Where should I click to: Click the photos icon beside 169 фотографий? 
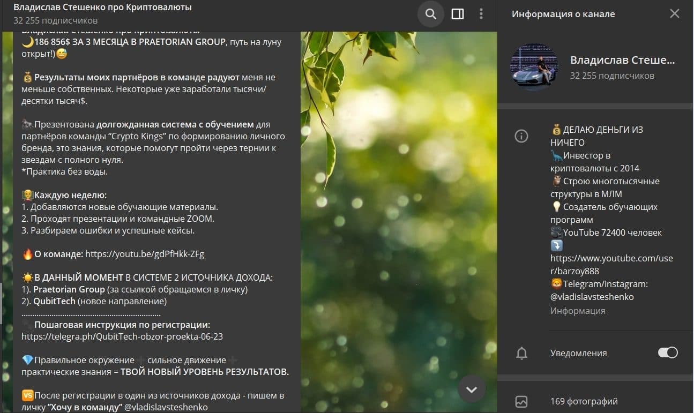pos(521,401)
